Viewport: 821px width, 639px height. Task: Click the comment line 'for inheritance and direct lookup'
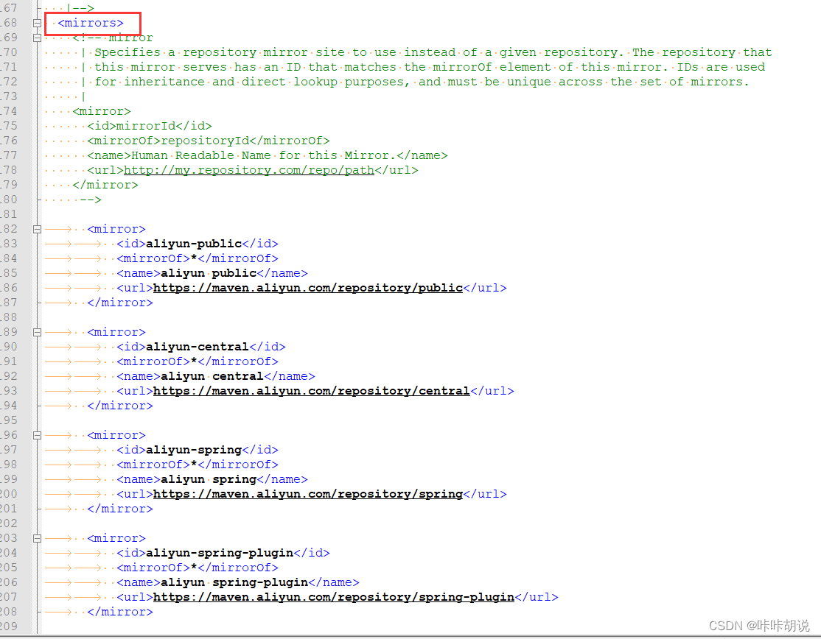click(x=422, y=82)
